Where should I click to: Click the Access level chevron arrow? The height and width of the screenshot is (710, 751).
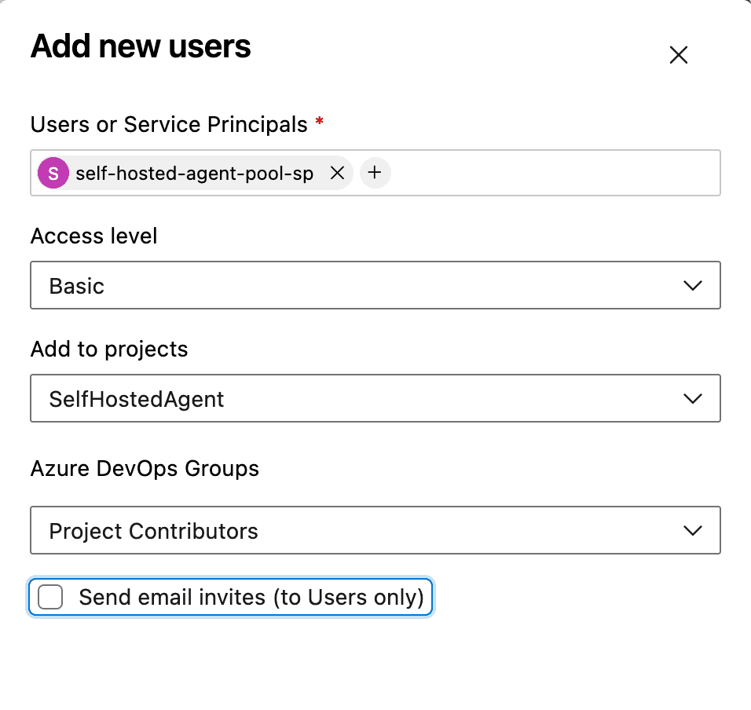point(692,286)
